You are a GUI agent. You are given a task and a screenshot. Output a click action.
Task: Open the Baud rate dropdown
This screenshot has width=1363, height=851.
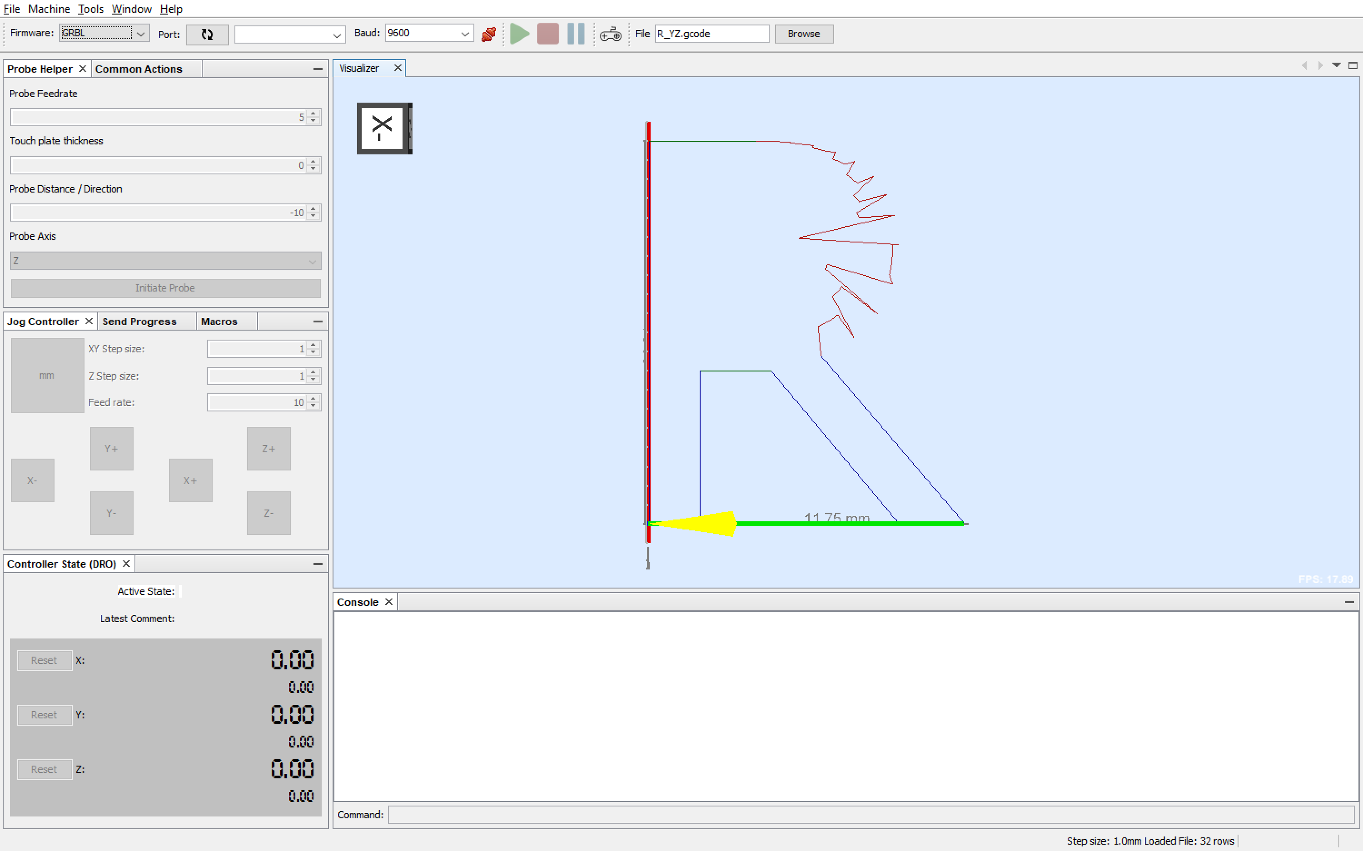(x=465, y=34)
